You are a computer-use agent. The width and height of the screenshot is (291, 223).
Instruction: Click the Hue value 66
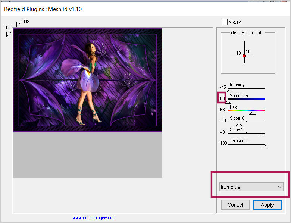222,110
